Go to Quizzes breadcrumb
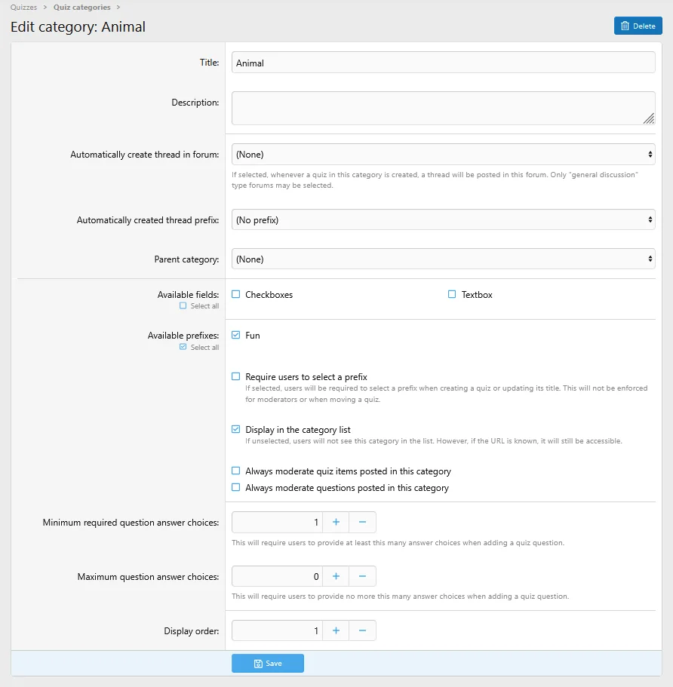Screen dimensions: 673x687 pyautogui.click(x=23, y=8)
